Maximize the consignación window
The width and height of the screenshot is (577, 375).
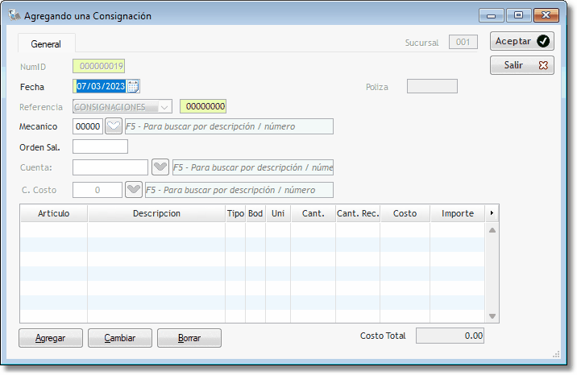518,15
